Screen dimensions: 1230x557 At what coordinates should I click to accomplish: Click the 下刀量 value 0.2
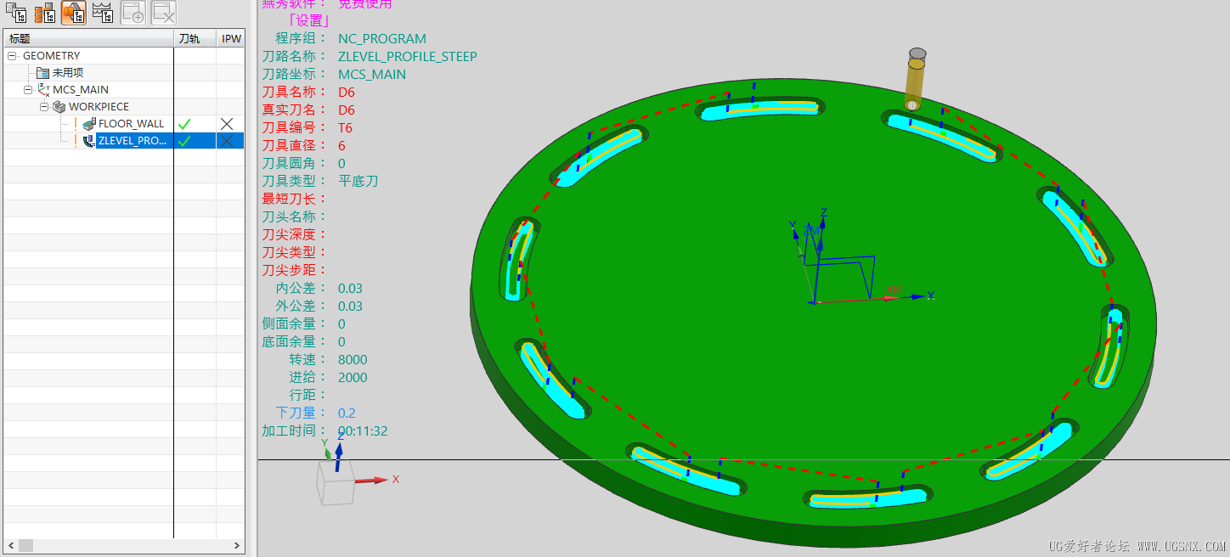pos(347,413)
